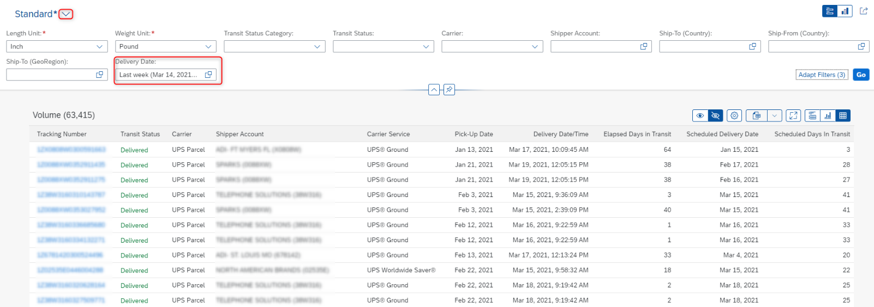This screenshot has height=307, width=874.
Task: Click elapsed days value 64
Action: tap(667, 150)
